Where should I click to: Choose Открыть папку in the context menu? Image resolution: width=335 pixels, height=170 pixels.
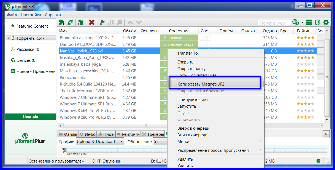point(216,69)
